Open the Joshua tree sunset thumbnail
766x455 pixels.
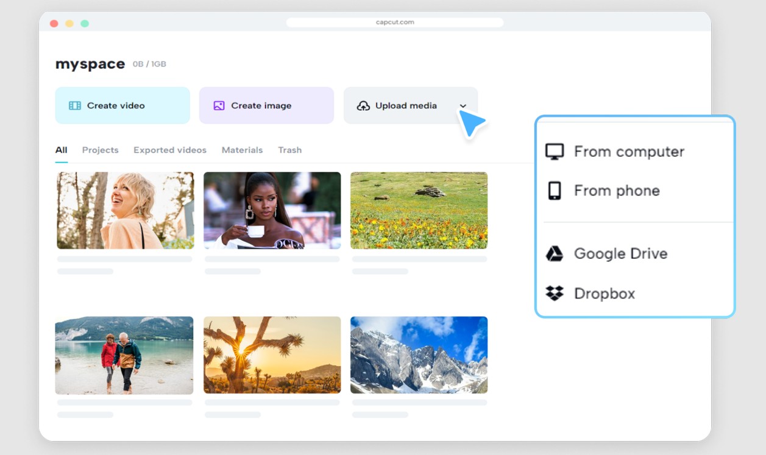(x=272, y=355)
